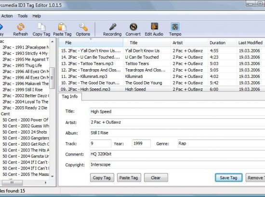265x197 pixels.
Task: Click folder tree horizontal scroll right arrow
Action: [45, 183]
